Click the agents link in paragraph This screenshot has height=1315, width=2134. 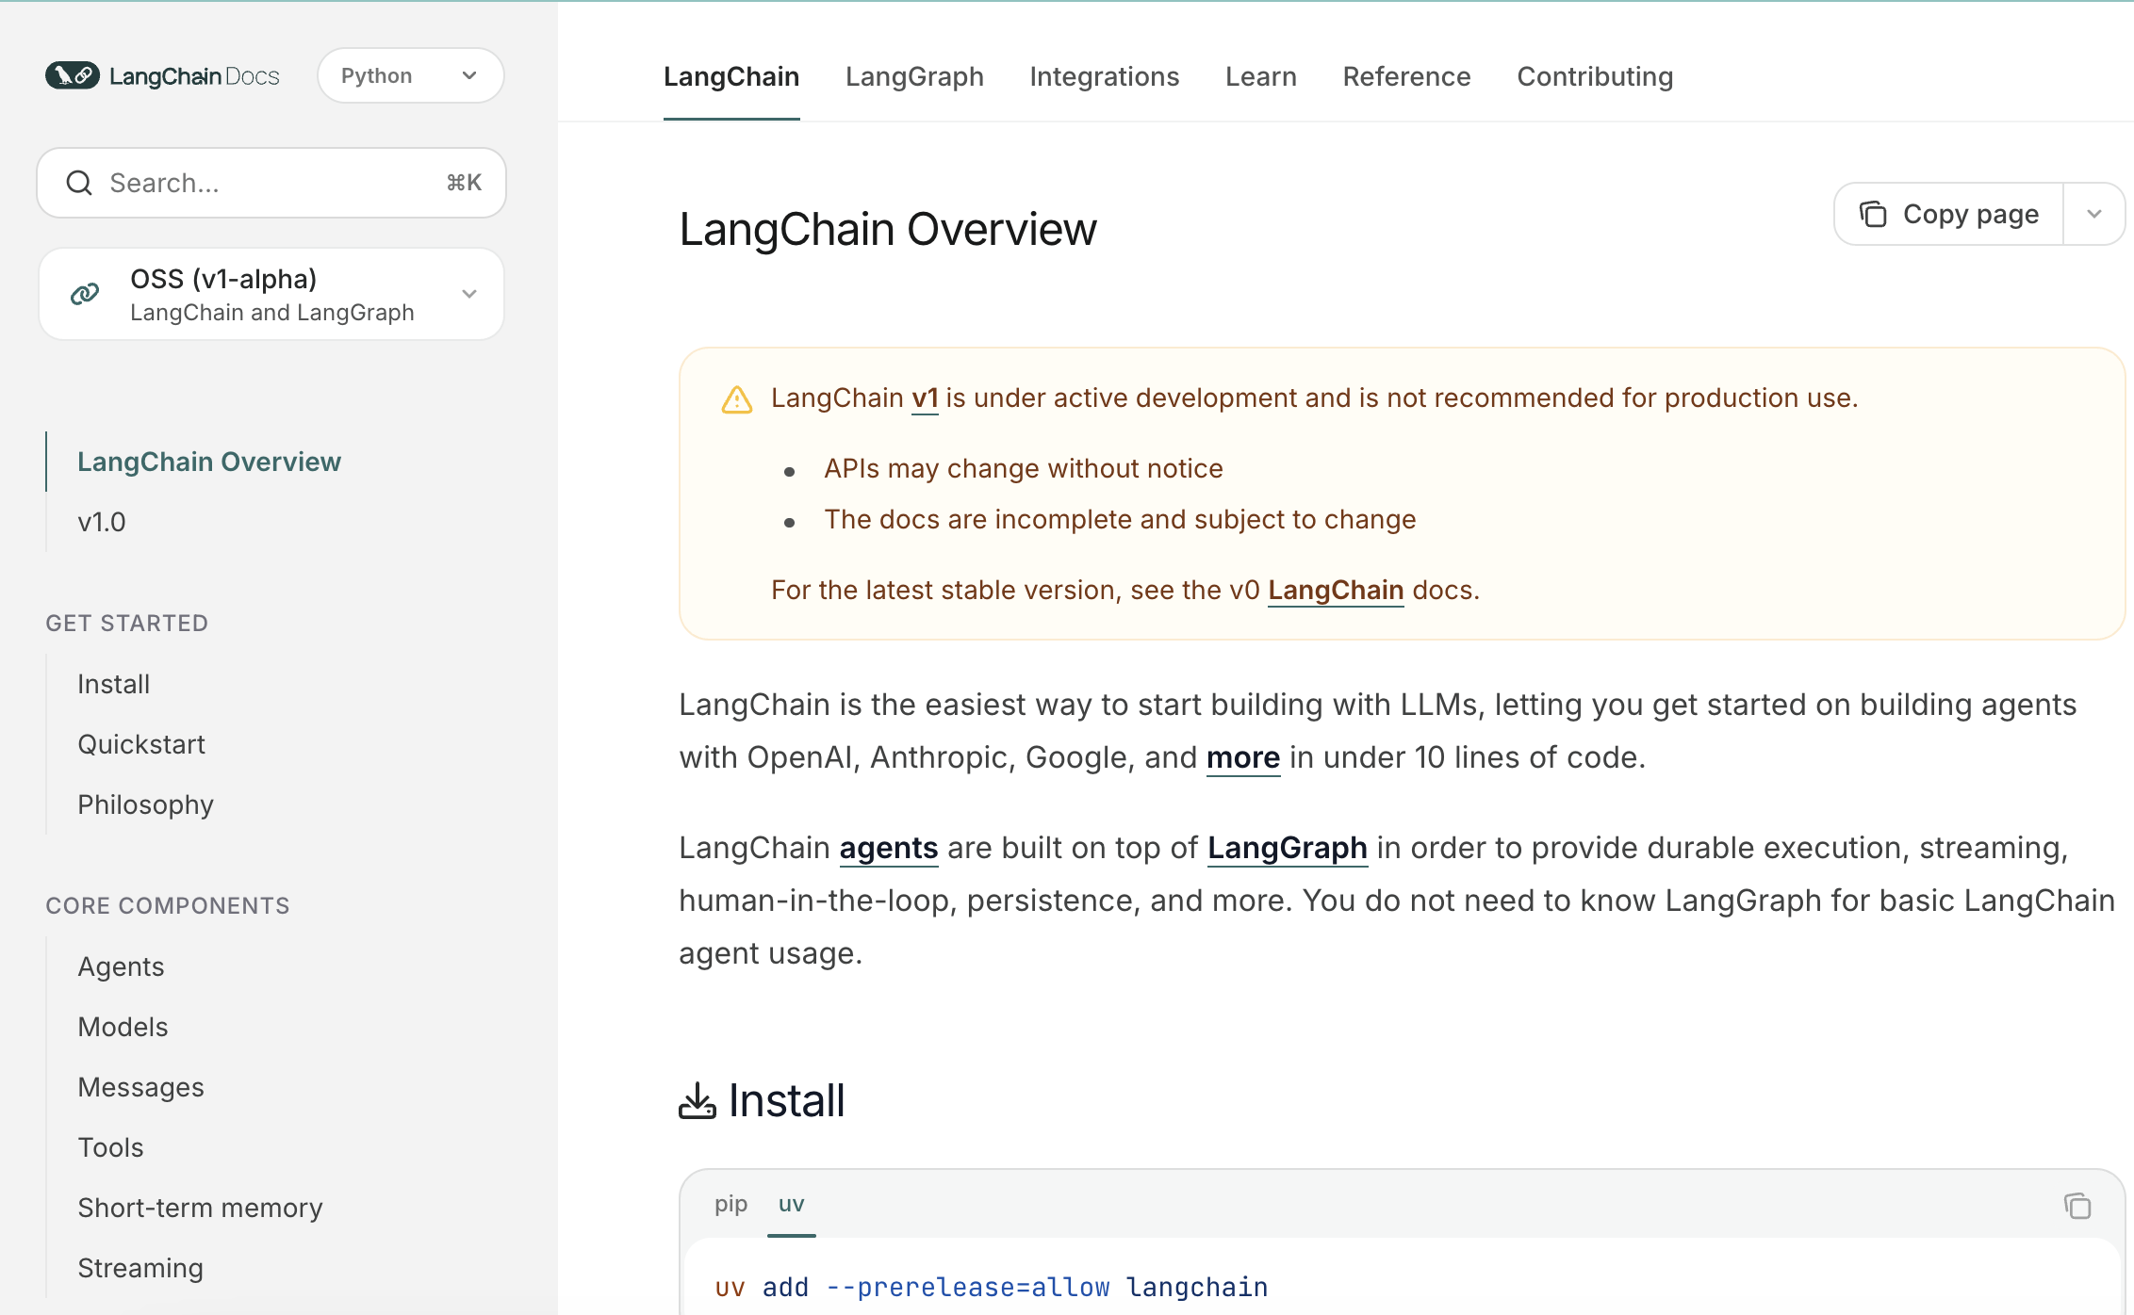[x=888, y=848]
